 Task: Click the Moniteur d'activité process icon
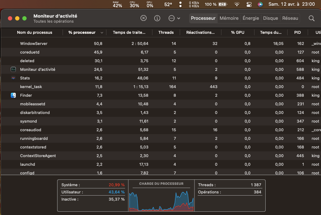pos(13,69)
